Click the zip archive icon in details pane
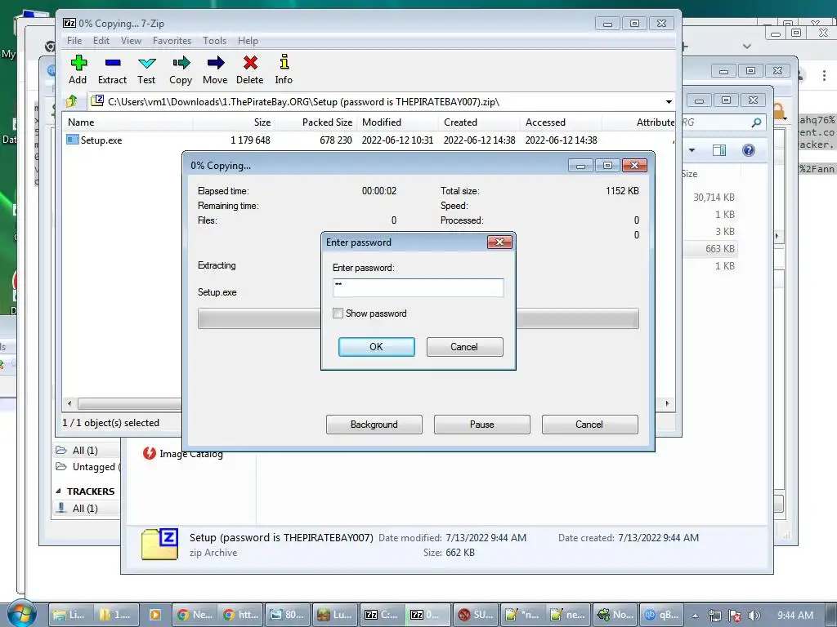 click(159, 545)
